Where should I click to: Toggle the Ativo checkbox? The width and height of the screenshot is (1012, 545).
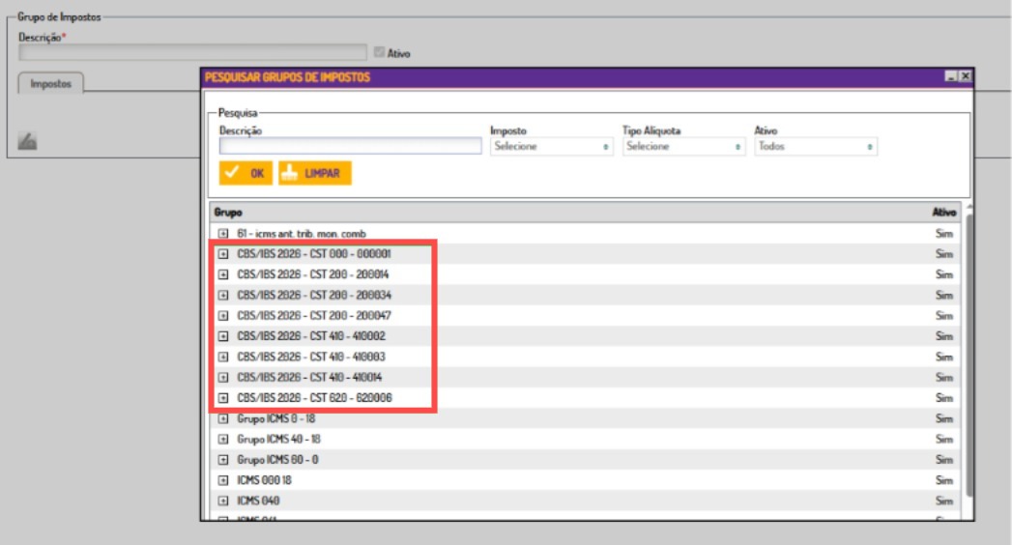coord(380,52)
